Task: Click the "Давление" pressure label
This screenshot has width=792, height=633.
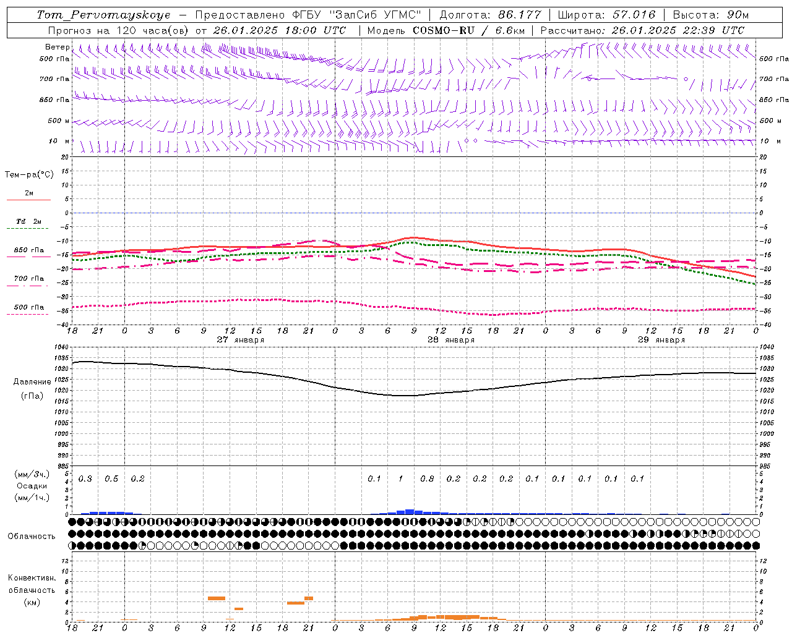Action: pyautogui.click(x=32, y=382)
